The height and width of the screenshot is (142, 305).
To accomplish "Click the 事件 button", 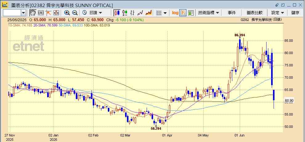I will click(232, 13).
